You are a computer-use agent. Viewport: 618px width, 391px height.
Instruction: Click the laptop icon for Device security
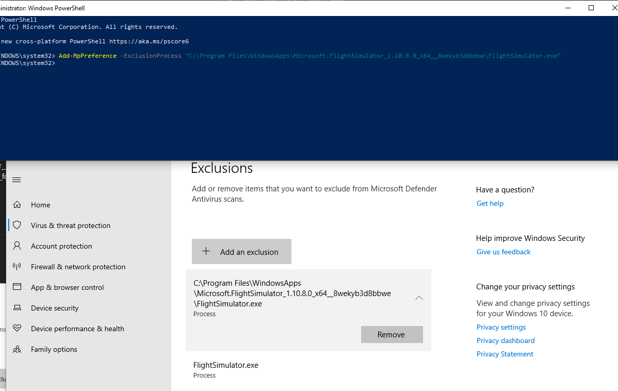[17, 307]
